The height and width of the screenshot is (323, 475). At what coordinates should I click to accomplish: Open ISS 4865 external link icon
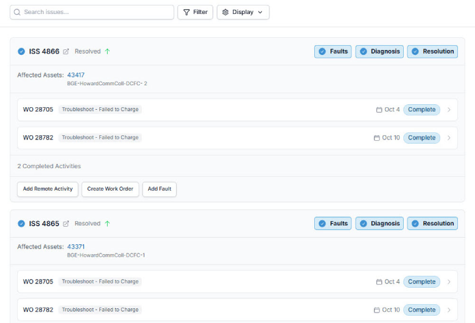[66, 224]
